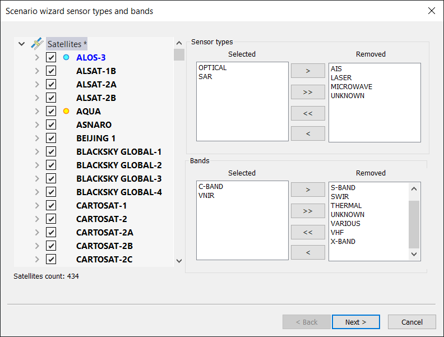Click the Removed bands list scrollbar thumb
Viewport: 444px width, 337px height.
click(414, 224)
